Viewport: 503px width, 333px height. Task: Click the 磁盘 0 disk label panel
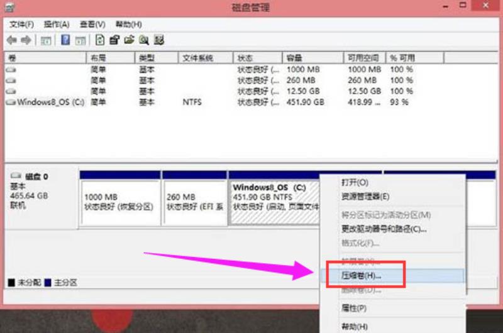(41, 197)
